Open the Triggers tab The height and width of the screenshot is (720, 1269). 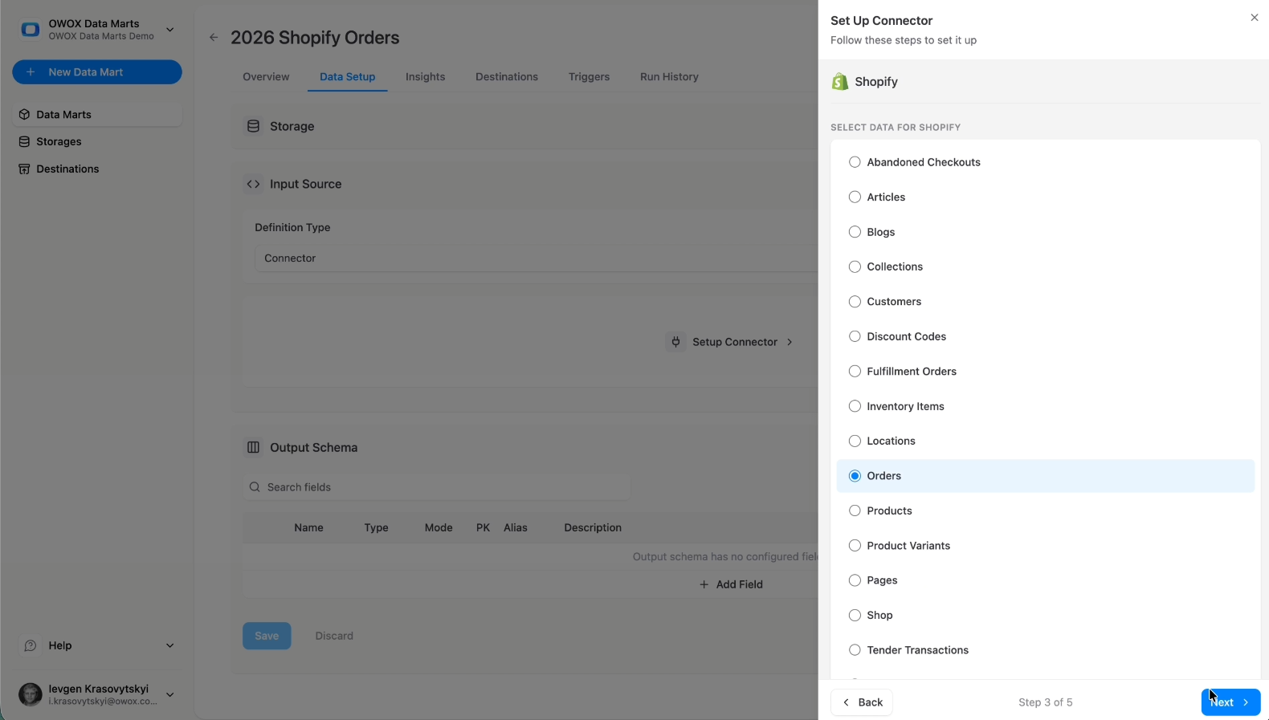(589, 77)
